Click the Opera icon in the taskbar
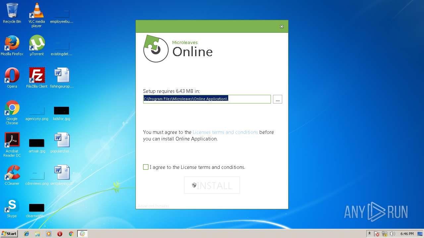 coord(60,234)
